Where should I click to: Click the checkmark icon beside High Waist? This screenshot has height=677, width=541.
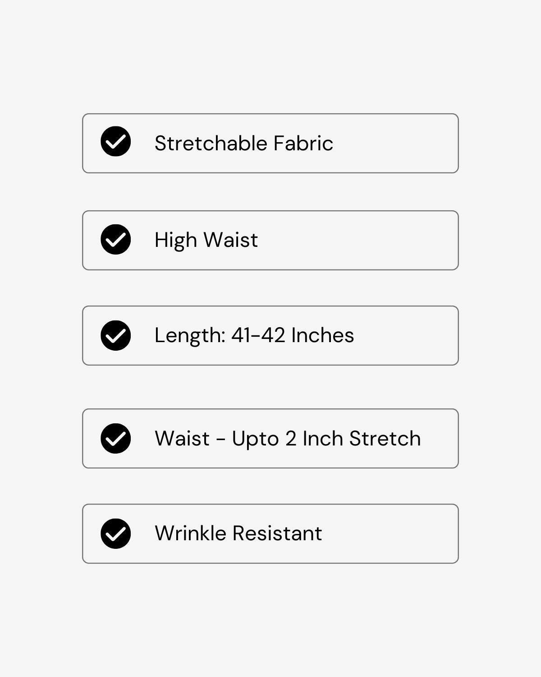(116, 239)
